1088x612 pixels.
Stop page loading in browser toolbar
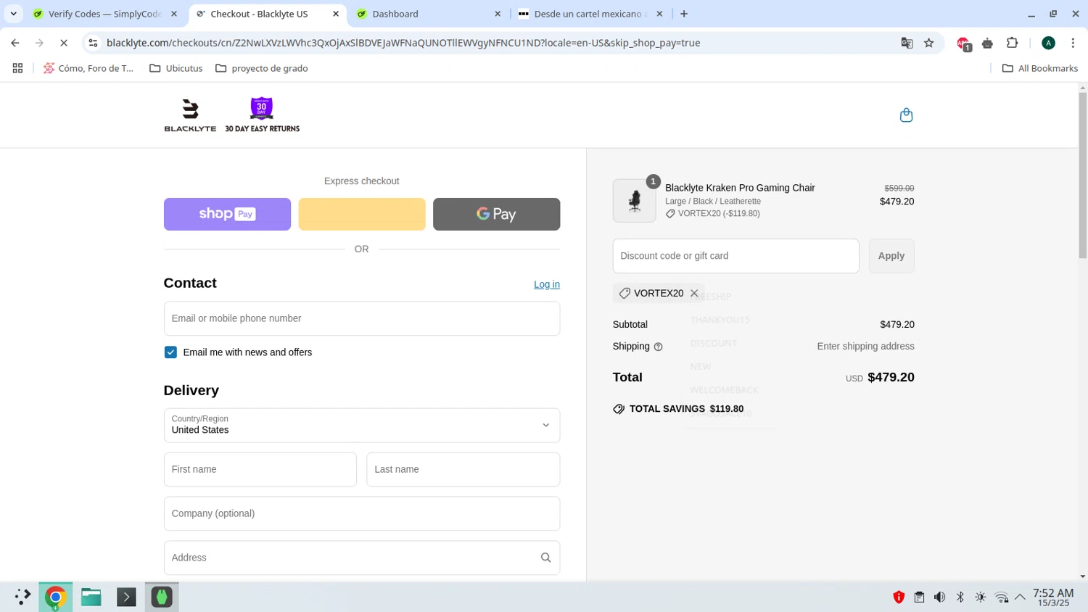64,43
